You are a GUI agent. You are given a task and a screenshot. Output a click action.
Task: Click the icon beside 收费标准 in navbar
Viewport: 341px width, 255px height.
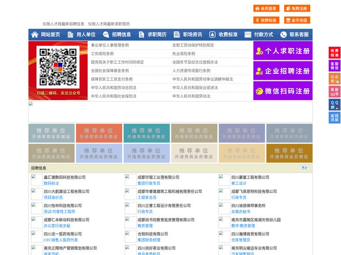click(212, 34)
